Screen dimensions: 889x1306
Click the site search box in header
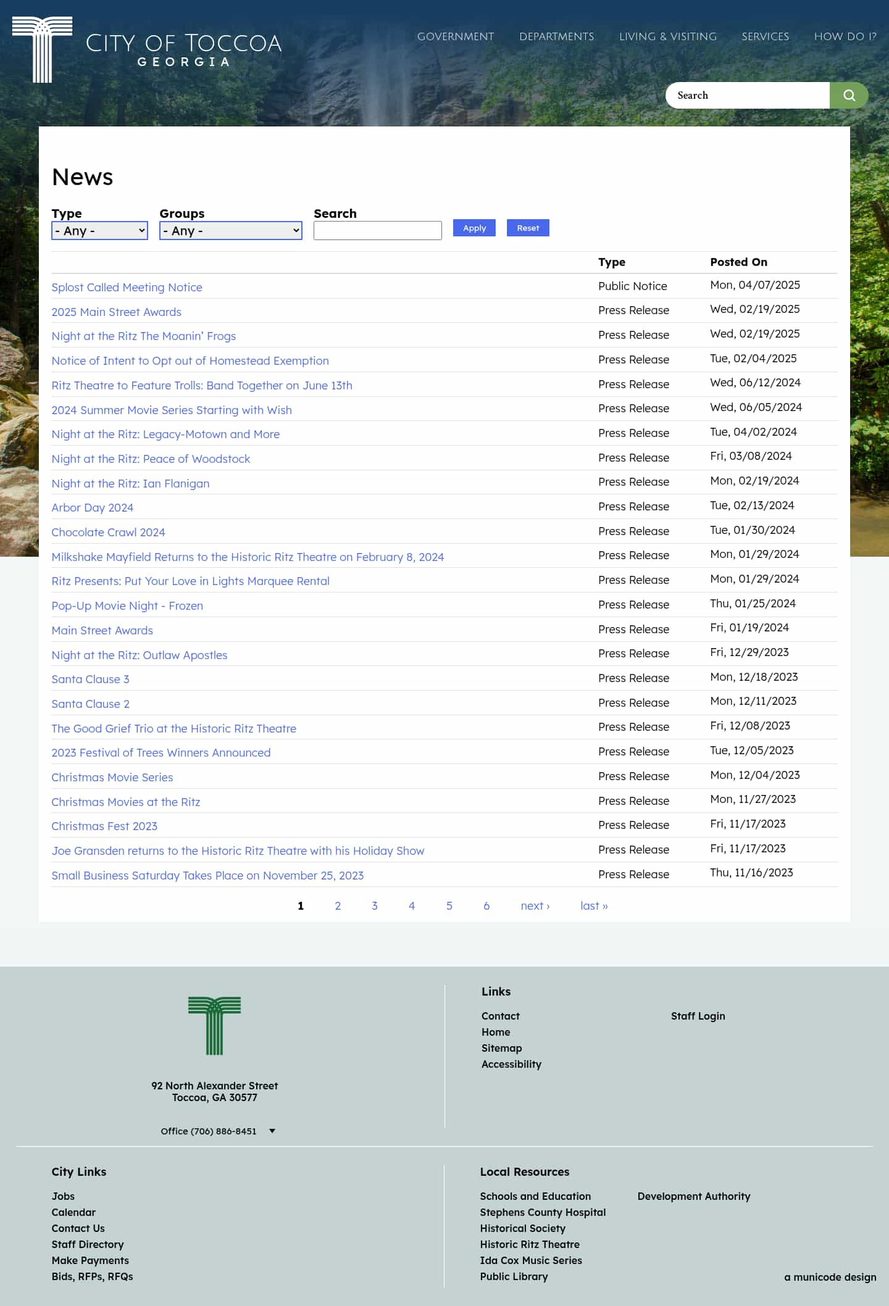pos(747,95)
